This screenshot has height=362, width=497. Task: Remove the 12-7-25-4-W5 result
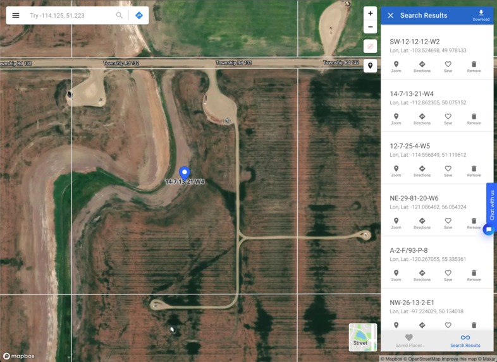point(474,171)
